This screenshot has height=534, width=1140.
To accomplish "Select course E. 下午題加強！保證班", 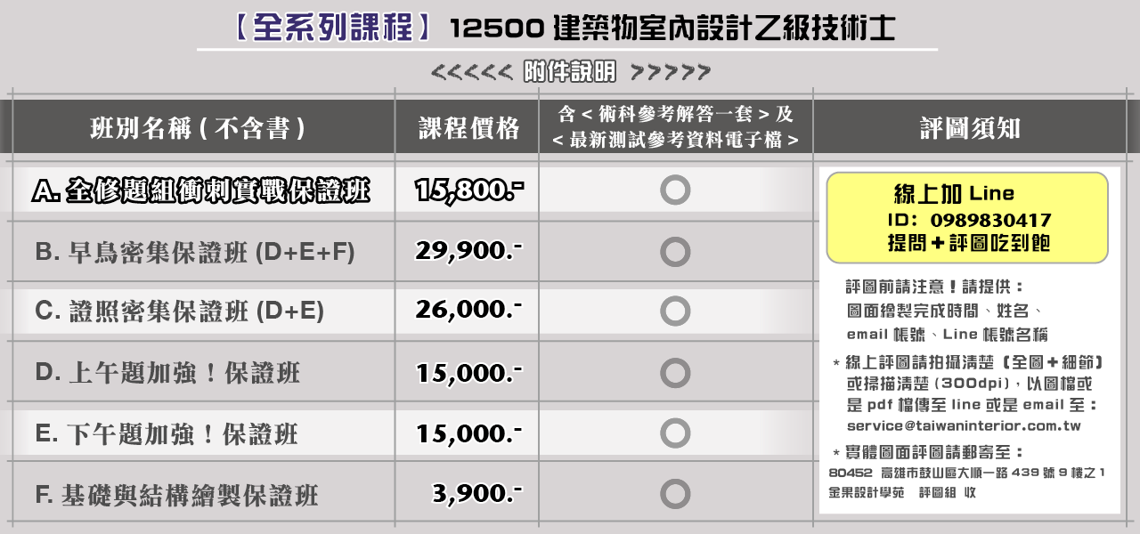I will pyautogui.click(x=167, y=433).
